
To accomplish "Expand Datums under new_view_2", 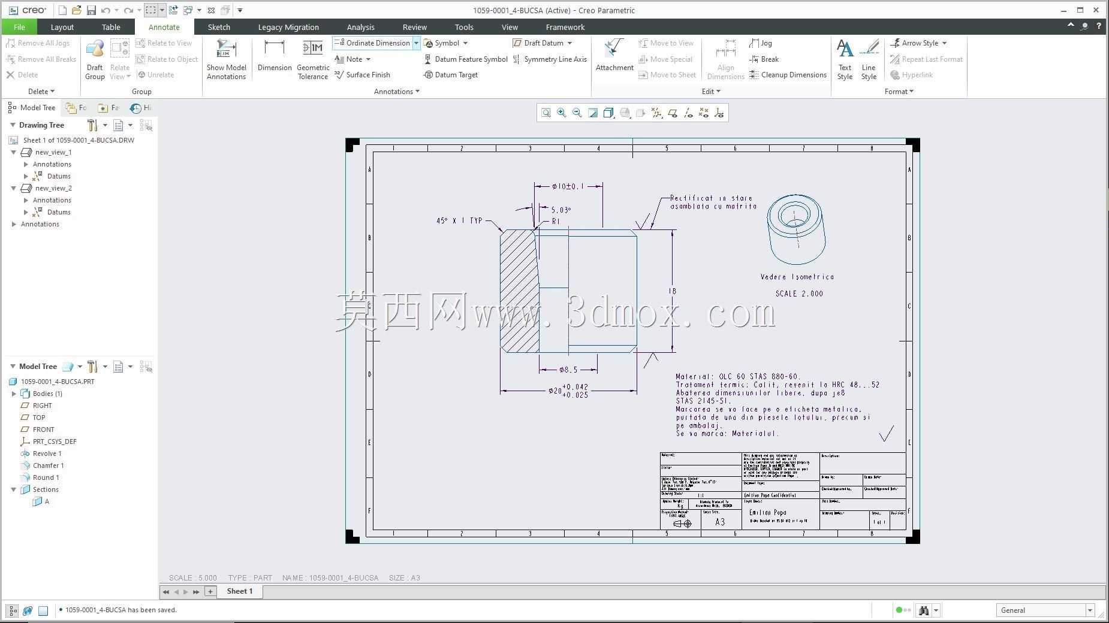I will click(26, 212).
